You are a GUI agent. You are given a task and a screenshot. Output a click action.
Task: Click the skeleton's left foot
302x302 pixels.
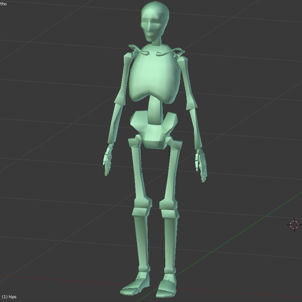point(166,285)
